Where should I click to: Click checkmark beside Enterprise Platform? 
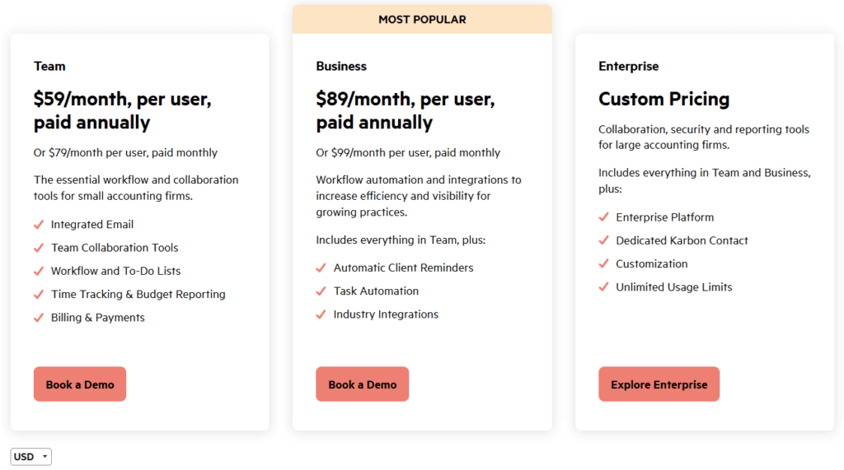[x=604, y=218]
